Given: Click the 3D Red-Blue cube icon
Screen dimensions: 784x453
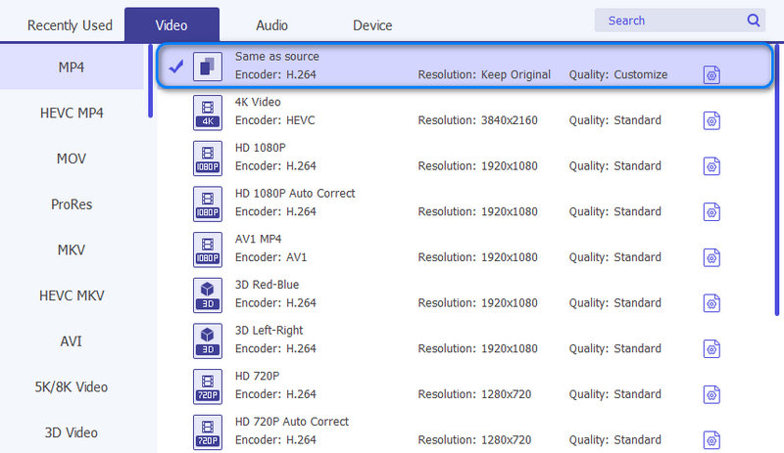Looking at the screenshot, I should point(208,295).
